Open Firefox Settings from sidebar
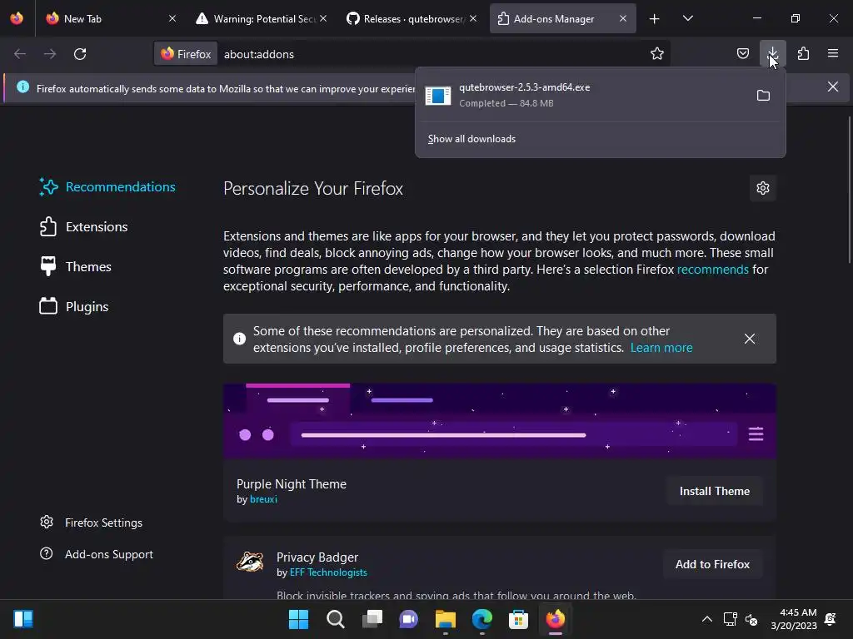Image resolution: width=853 pixels, height=639 pixels. click(x=92, y=523)
